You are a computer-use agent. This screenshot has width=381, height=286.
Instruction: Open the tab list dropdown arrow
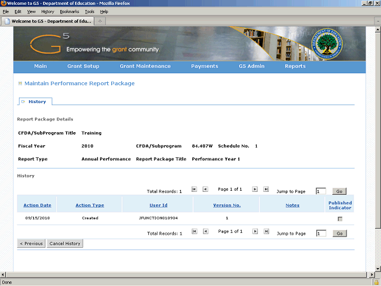pos(378,21)
